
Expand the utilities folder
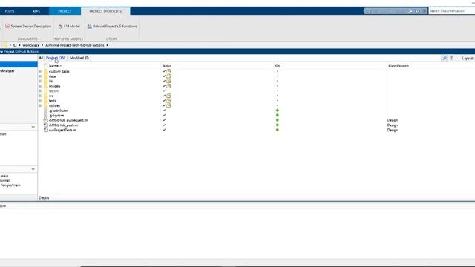coord(40,105)
